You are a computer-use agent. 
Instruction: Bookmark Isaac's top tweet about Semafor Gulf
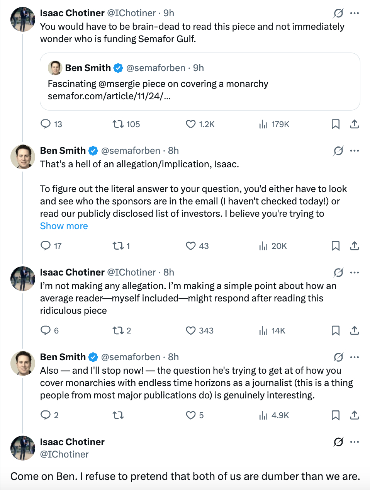336,124
